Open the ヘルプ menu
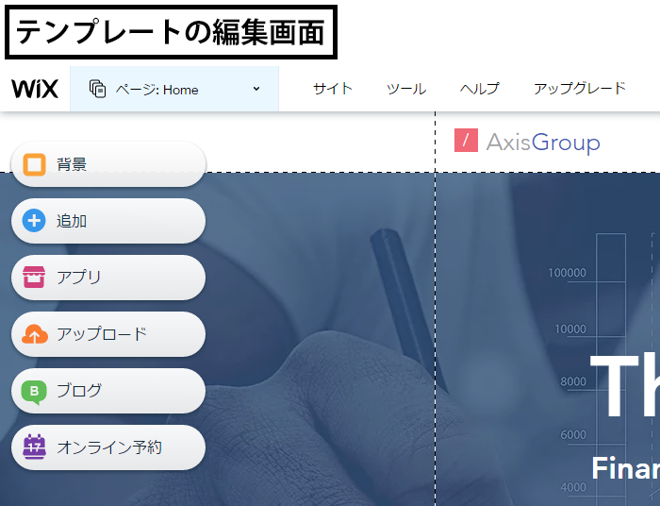This screenshot has width=660, height=506. pos(480,89)
